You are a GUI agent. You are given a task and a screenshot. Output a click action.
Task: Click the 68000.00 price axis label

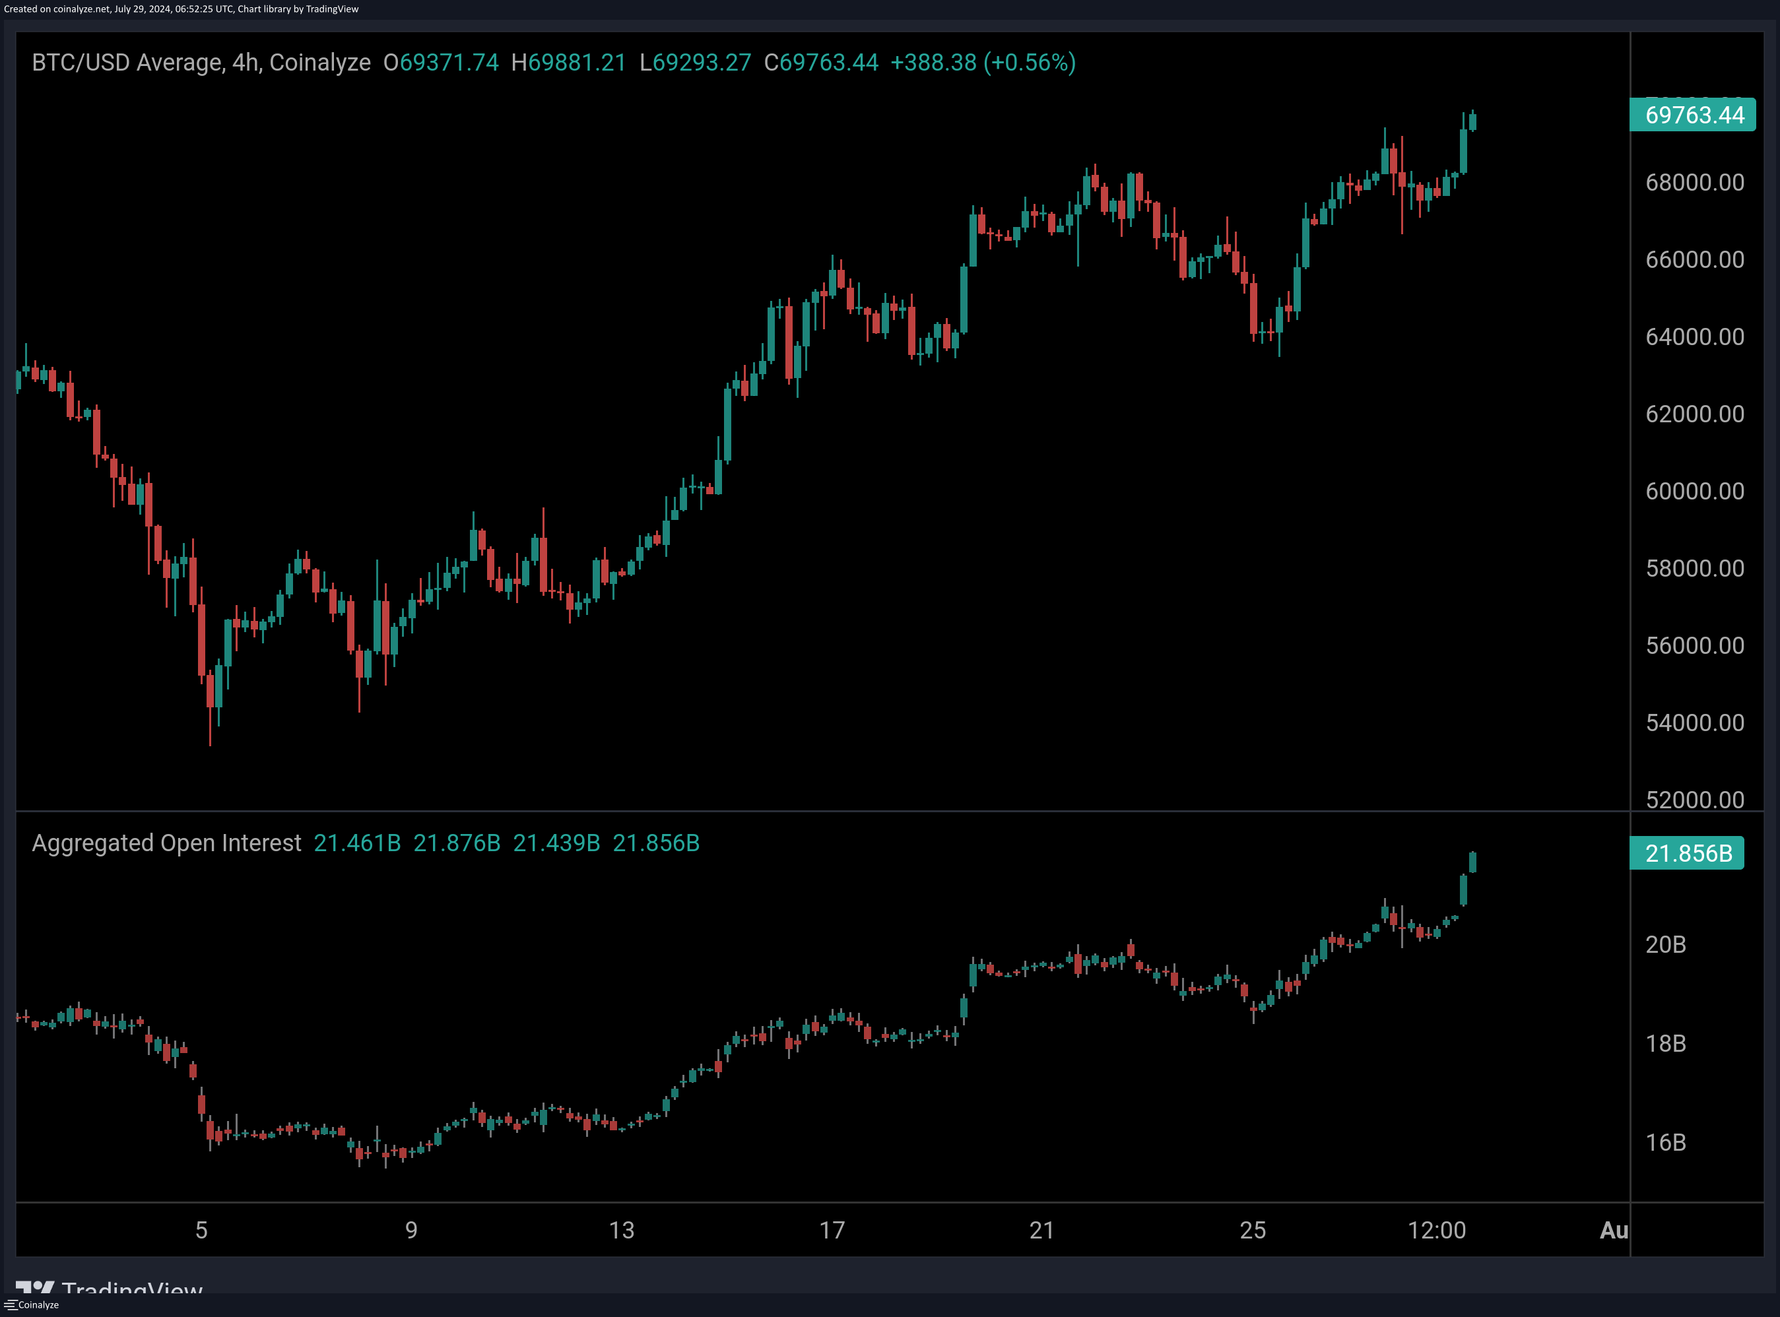(x=1694, y=183)
